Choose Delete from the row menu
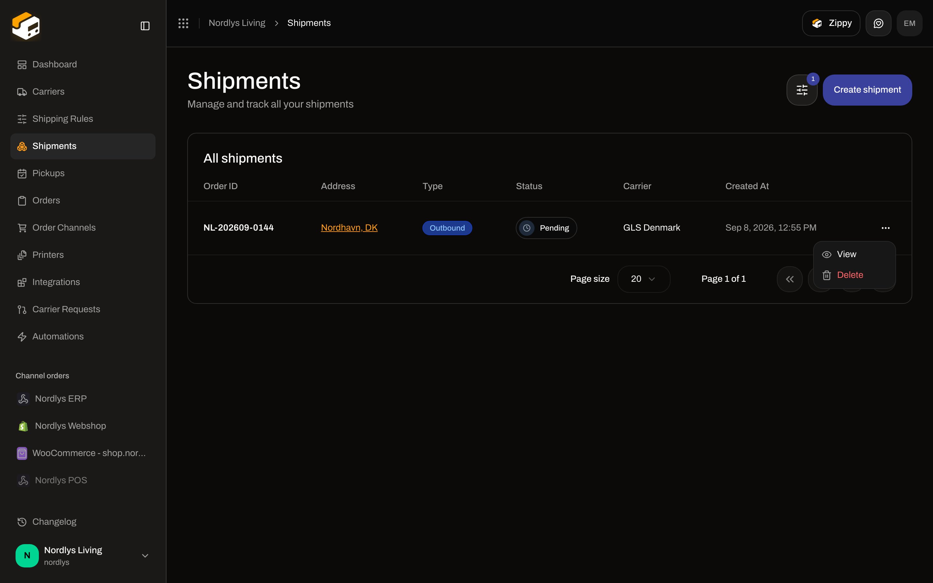 (854, 275)
